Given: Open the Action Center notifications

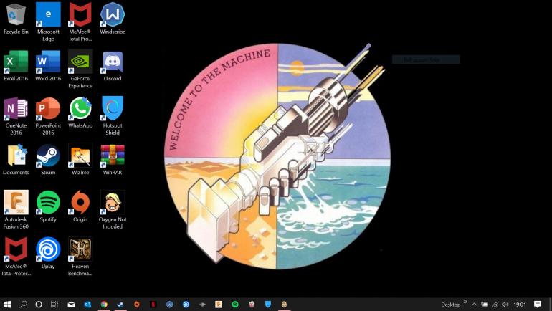Looking at the screenshot, I should (538, 305).
